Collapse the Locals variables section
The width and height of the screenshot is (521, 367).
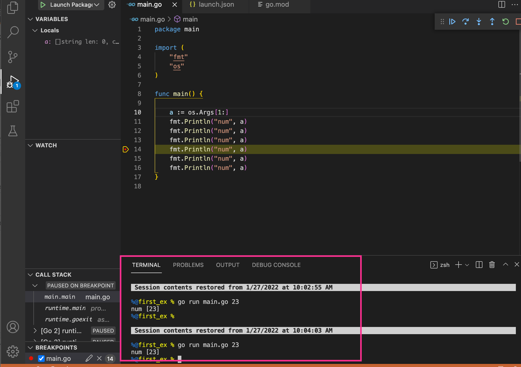coord(35,30)
